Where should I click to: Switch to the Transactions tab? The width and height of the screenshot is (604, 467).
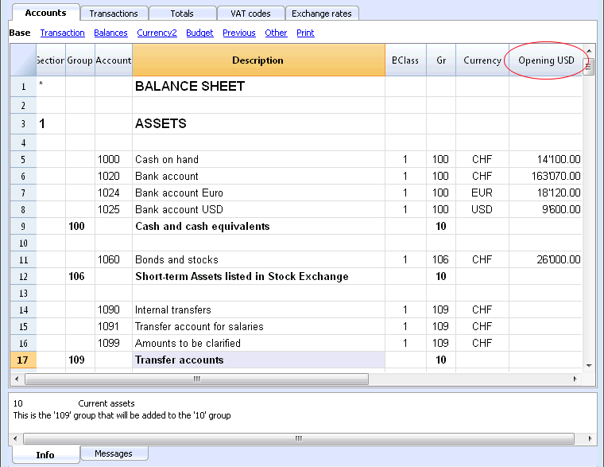(114, 14)
